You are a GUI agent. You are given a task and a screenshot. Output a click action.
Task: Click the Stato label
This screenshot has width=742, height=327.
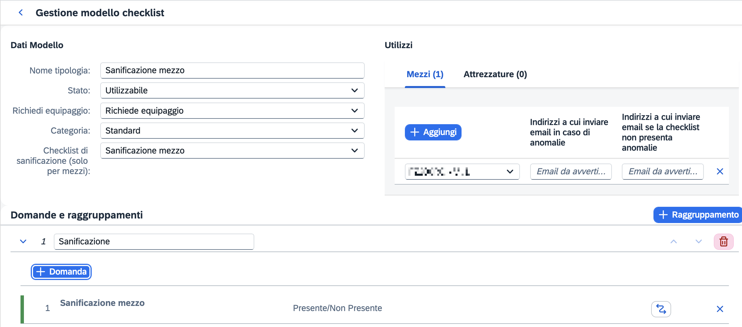tap(79, 91)
